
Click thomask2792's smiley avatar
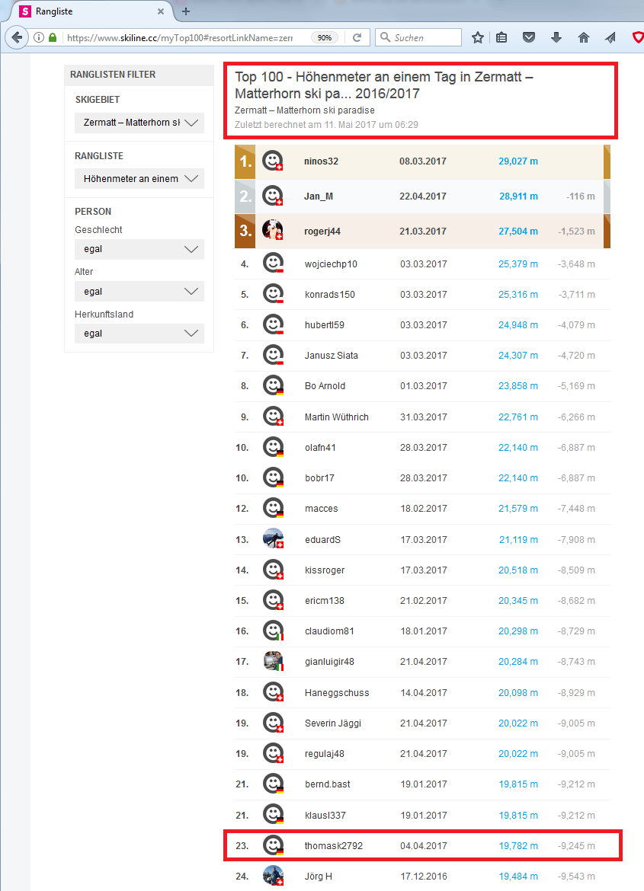click(273, 845)
